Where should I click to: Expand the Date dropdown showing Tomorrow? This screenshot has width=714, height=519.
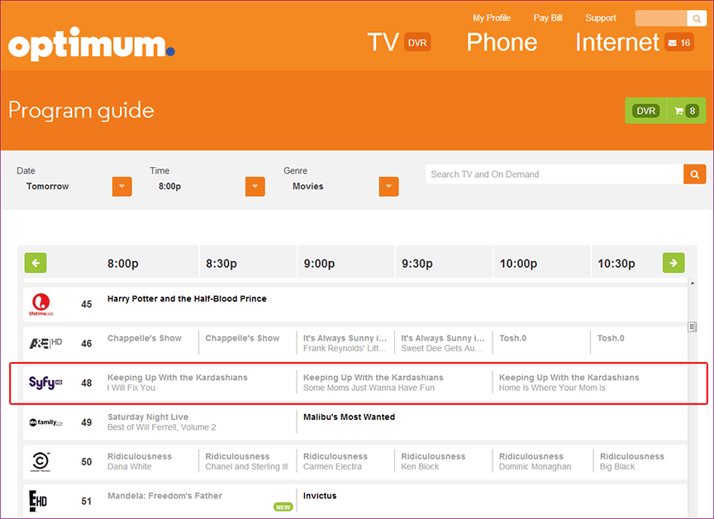122,187
